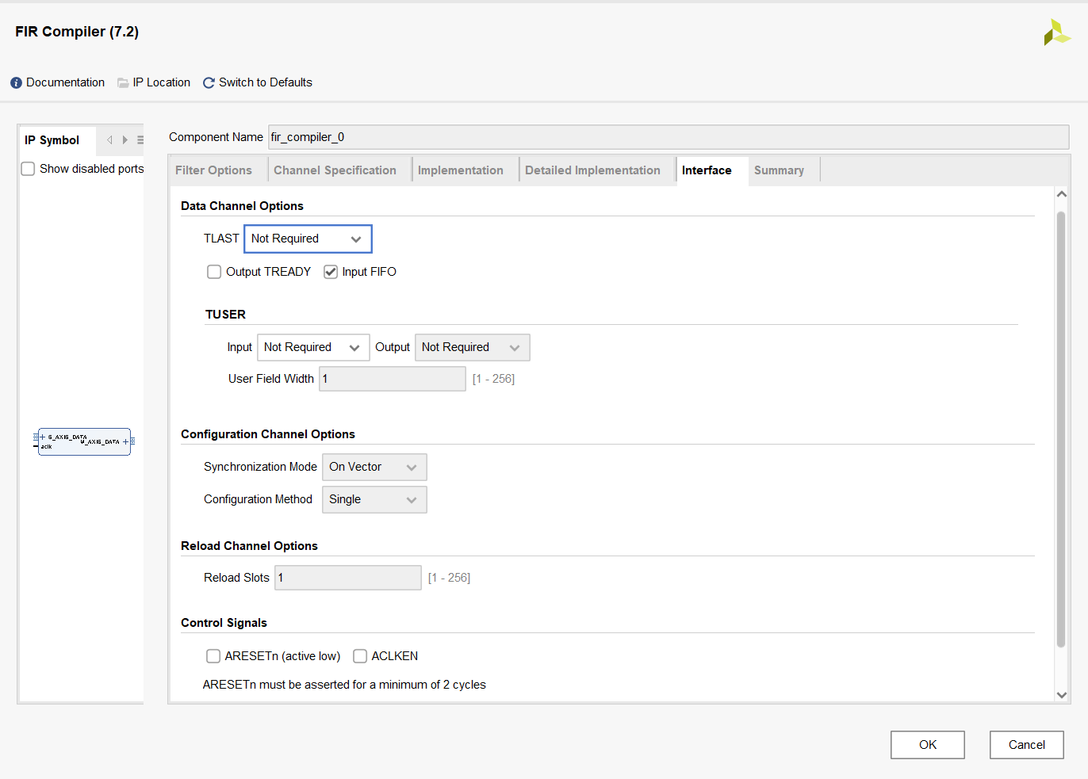Image resolution: width=1088 pixels, height=779 pixels.
Task: Select the Interface tab
Action: 707,170
